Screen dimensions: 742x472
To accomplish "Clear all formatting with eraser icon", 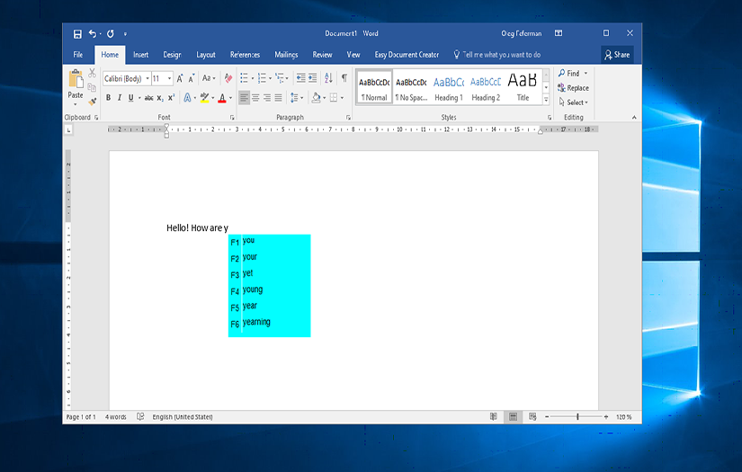I will coord(228,78).
